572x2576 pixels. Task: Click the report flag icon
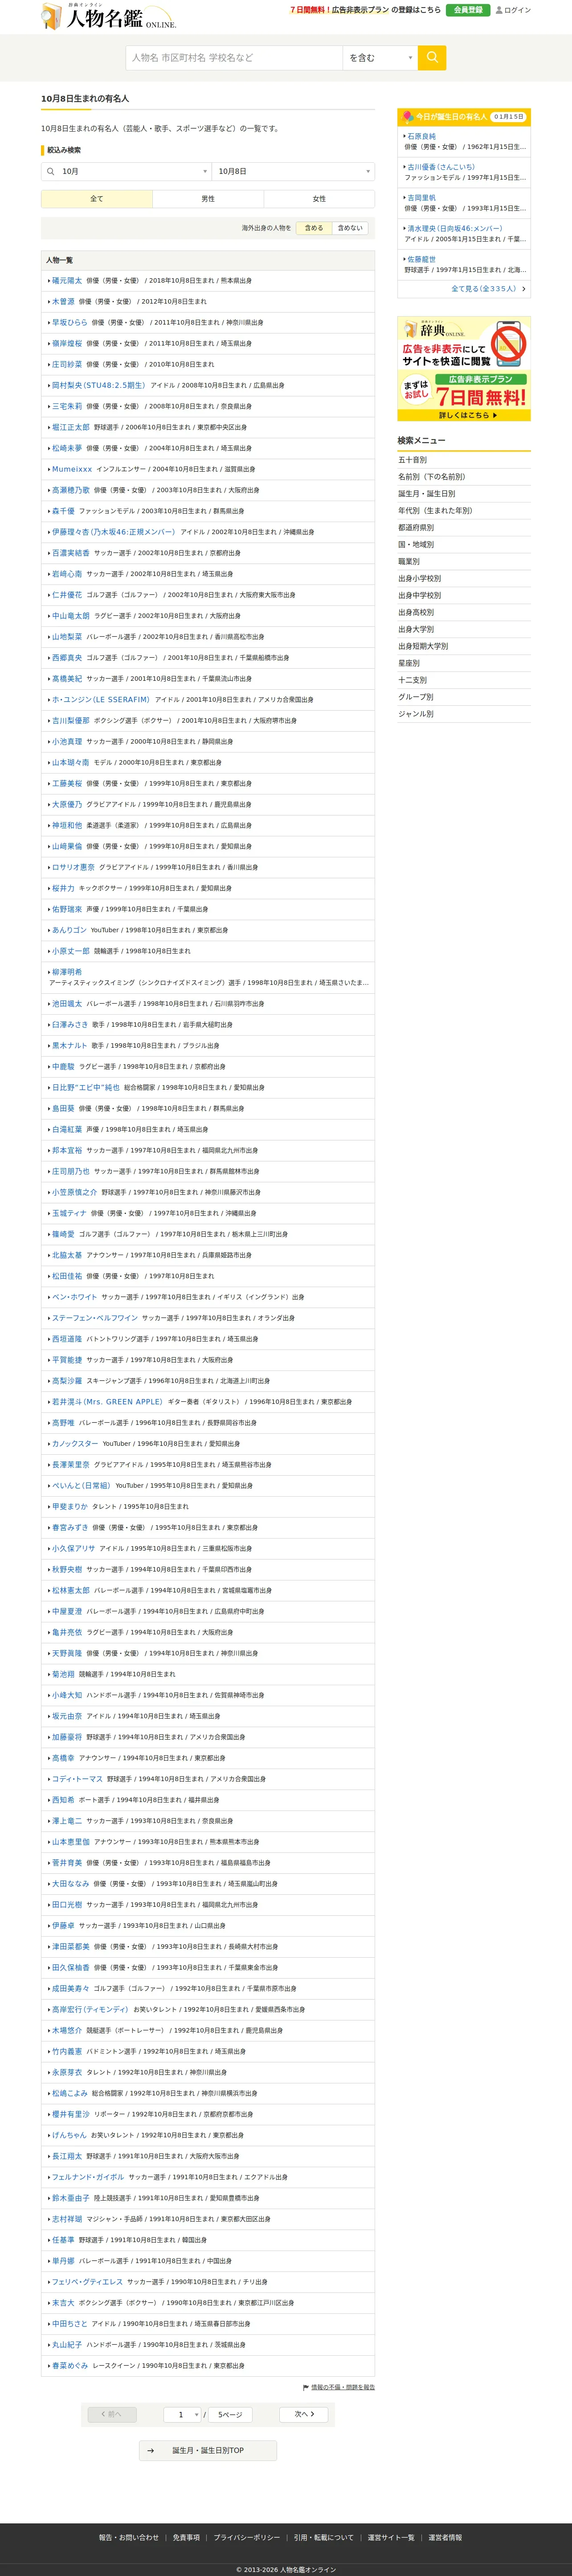[306, 2387]
